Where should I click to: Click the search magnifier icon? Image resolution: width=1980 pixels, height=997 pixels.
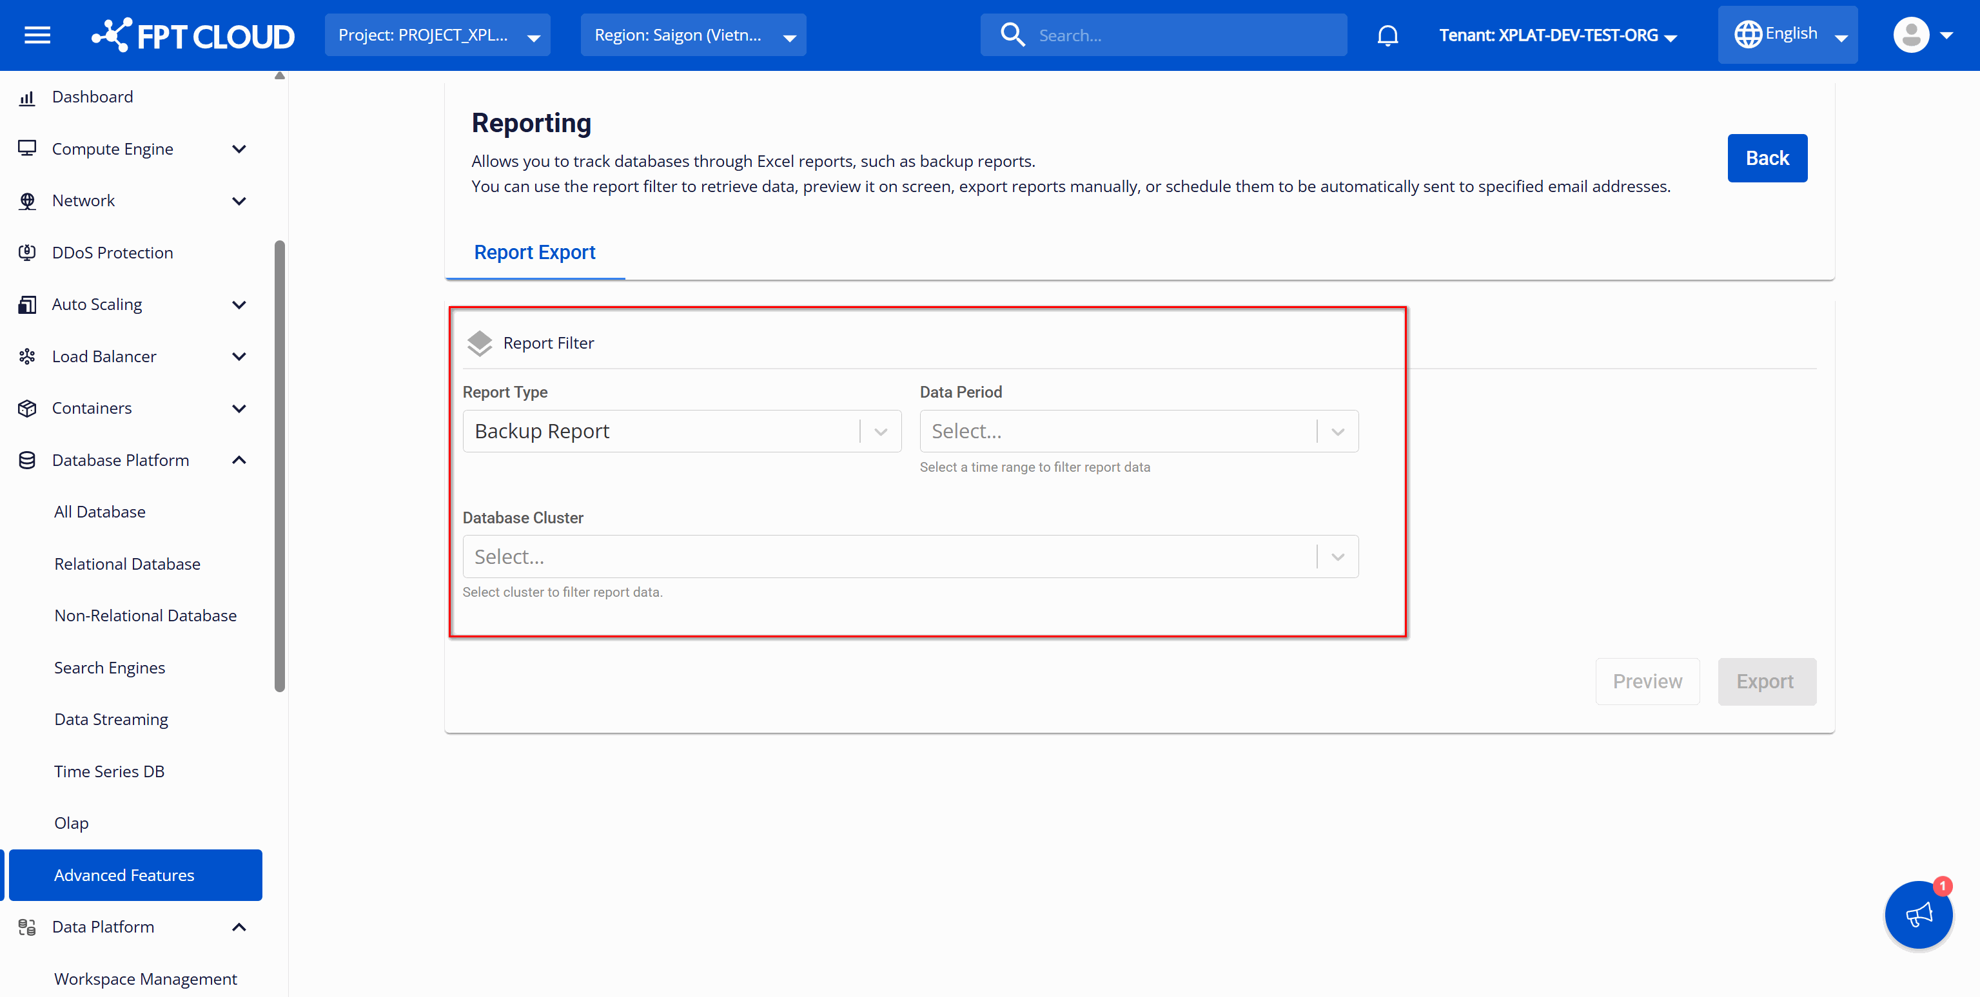(x=1012, y=35)
